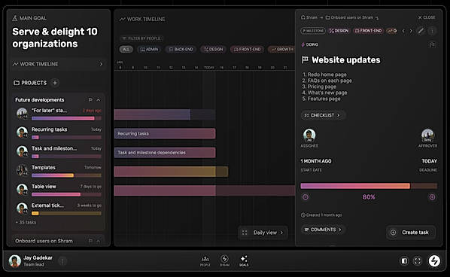Collapse the Future developments project

[99, 100]
